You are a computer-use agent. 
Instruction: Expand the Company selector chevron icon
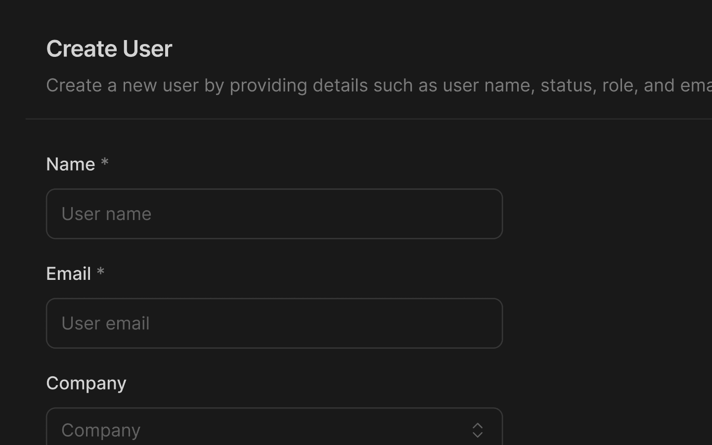[477, 430]
